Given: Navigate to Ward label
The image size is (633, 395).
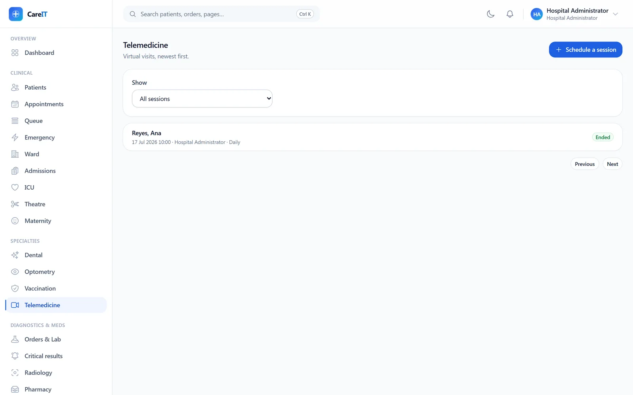Looking at the screenshot, I should point(32,154).
